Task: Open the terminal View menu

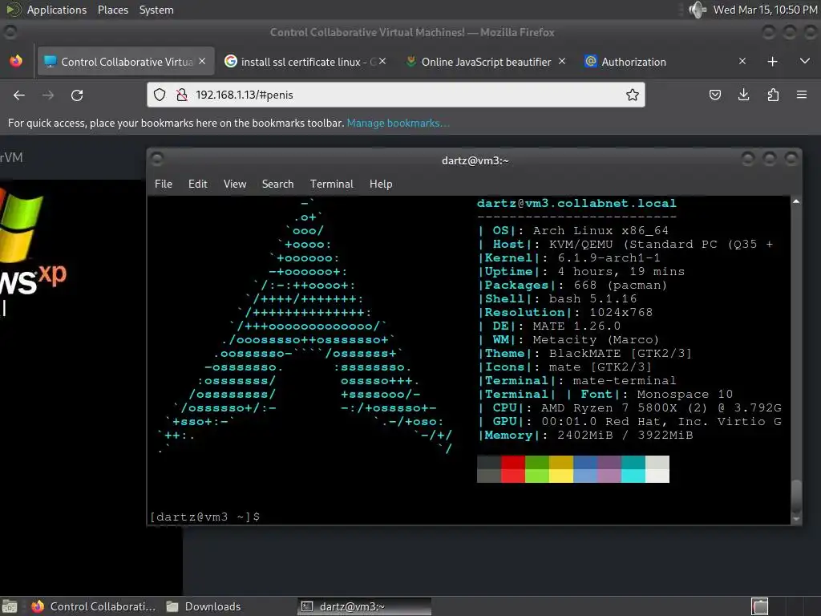Action: pyautogui.click(x=235, y=184)
